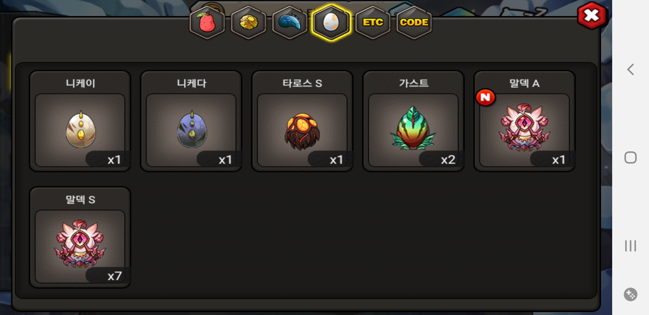
Task: Select the blue dragon scale tab
Action: coord(290,22)
